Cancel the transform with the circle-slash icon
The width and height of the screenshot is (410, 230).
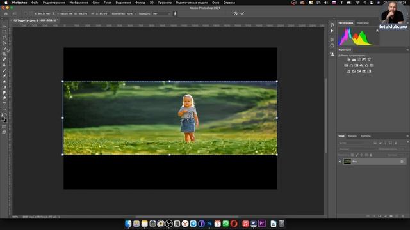coord(235,13)
